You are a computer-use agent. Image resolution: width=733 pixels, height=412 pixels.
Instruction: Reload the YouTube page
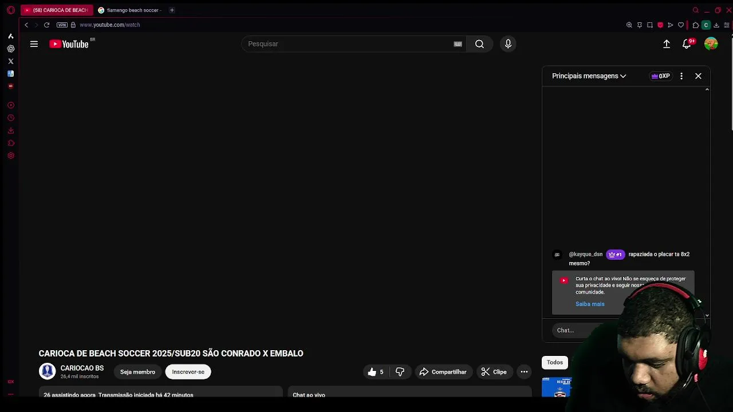click(46, 25)
